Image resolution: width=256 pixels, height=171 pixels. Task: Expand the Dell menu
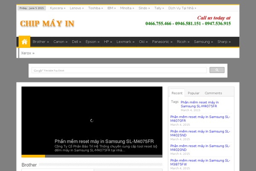click(x=76, y=42)
